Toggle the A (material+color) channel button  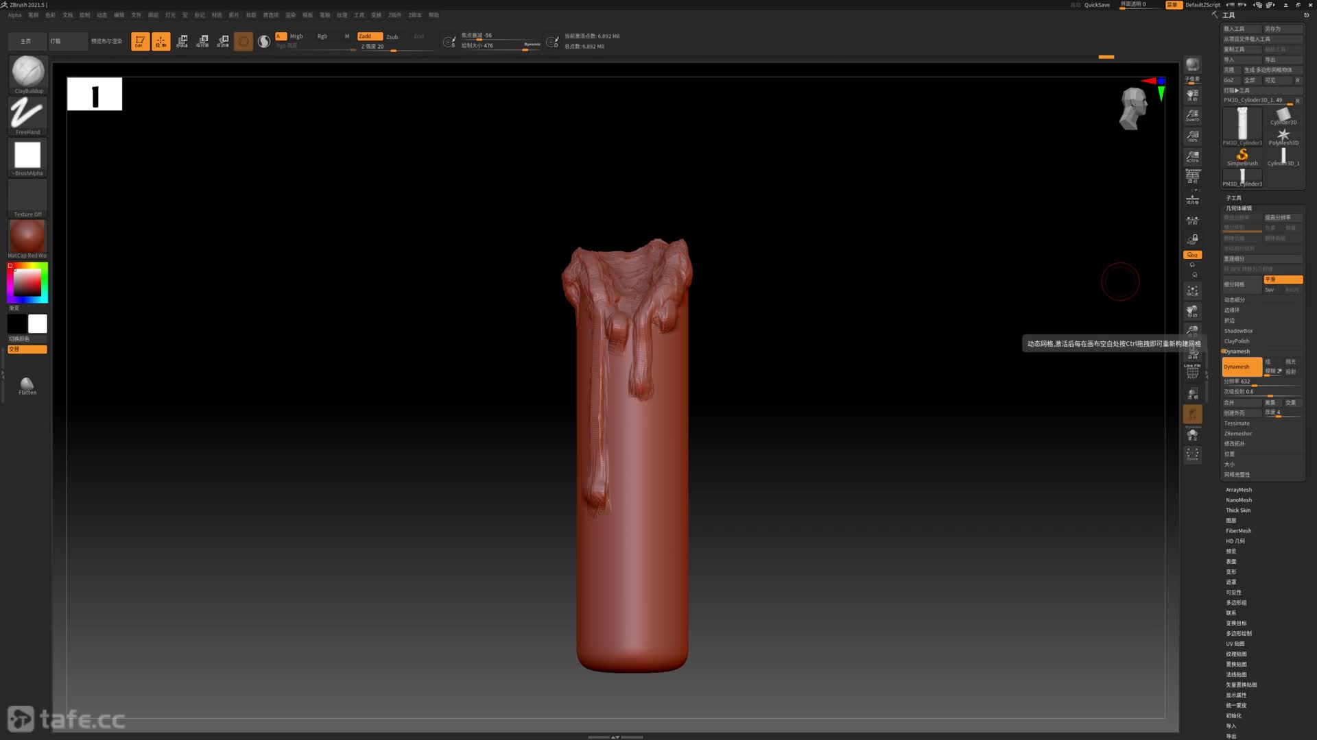[x=280, y=36]
